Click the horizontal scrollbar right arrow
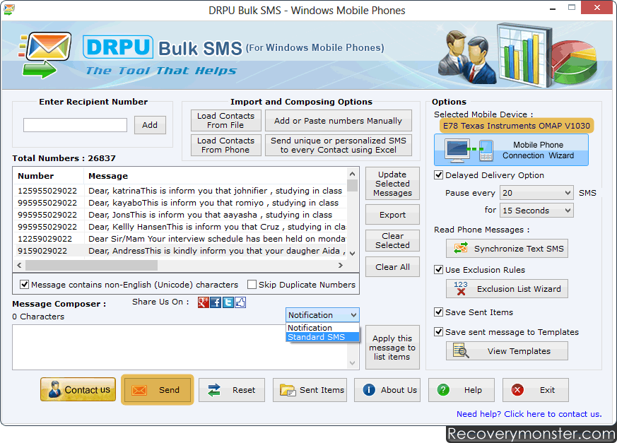Viewport: 617px width, 443px height. (341, 266)
